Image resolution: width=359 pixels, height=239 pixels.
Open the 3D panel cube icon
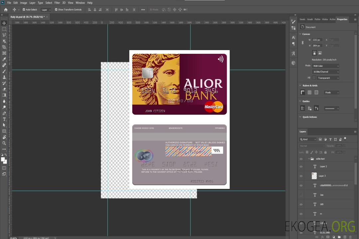pyautogui.click(x=294, y=63)
